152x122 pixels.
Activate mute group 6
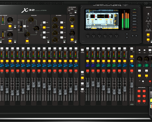[144, 101]
